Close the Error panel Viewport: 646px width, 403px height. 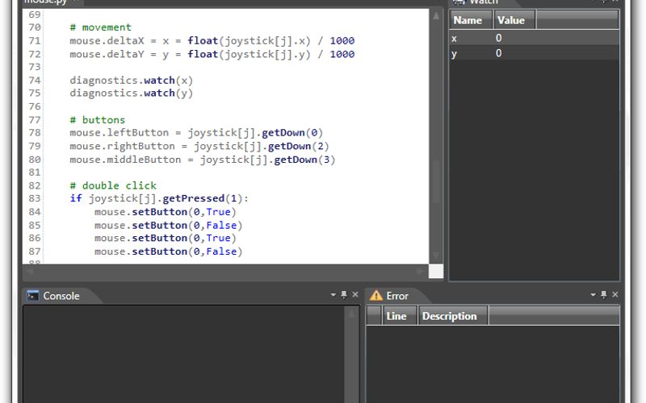coord(615,296)
